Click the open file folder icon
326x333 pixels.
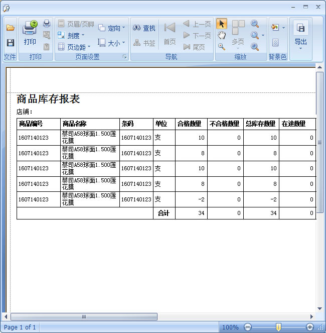[x=10, y=28]
